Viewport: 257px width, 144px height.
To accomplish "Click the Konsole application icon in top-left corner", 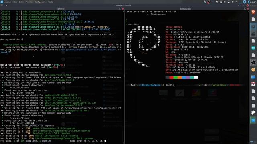I will pos(2,2).
